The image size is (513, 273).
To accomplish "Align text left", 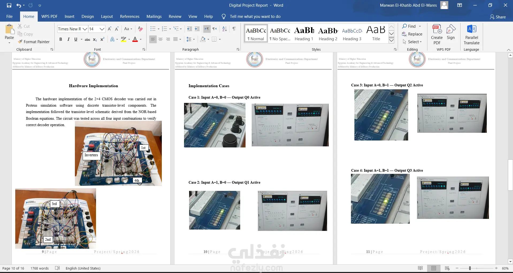I will coord(153,39).
